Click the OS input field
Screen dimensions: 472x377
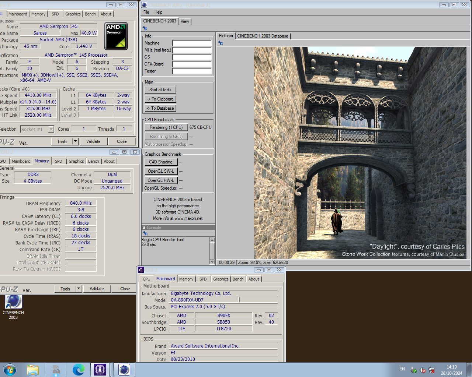pos(192,57)
